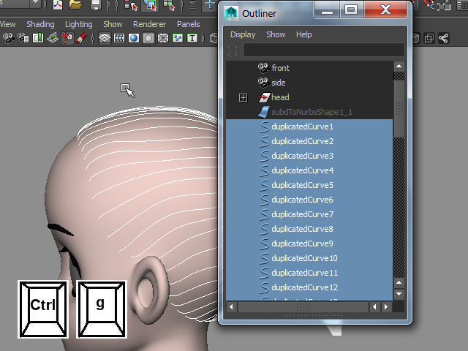The image size is (468, 351).
Task: Open the Outliner Show menu
Action: (276, 34)
